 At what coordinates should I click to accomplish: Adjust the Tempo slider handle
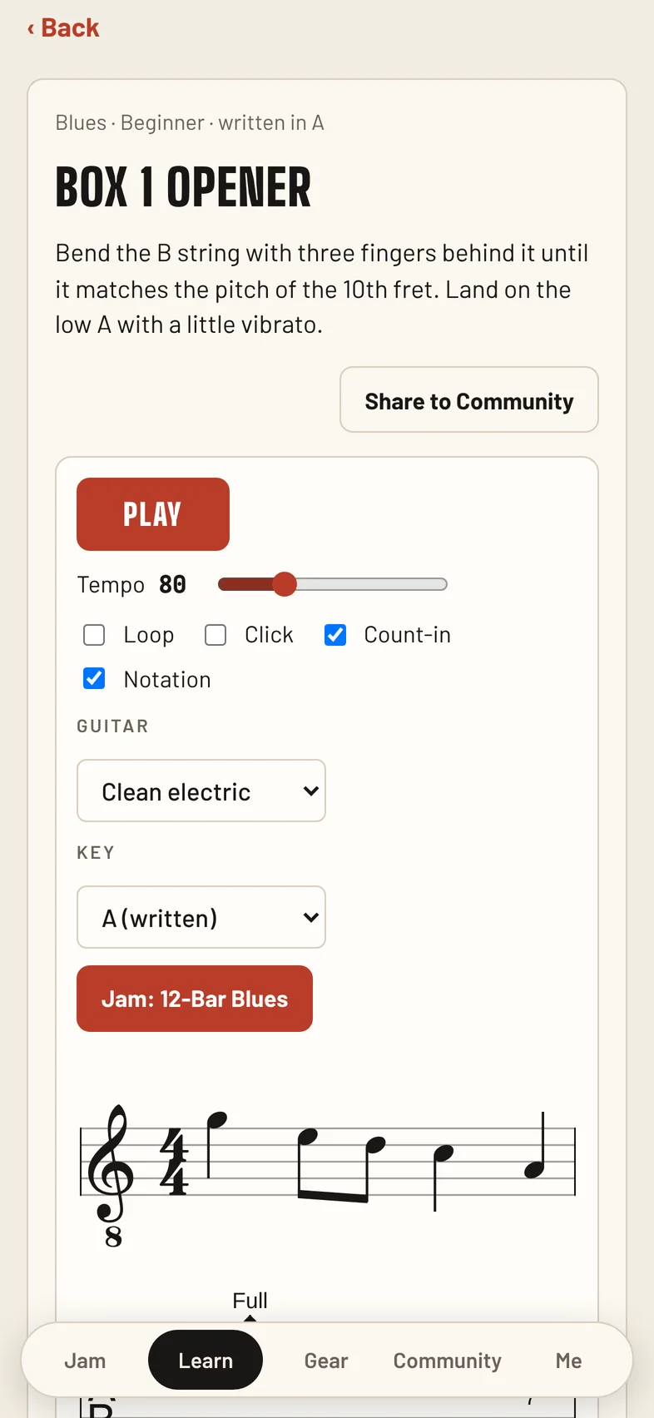pyautogui.click(x=285, y=584)
